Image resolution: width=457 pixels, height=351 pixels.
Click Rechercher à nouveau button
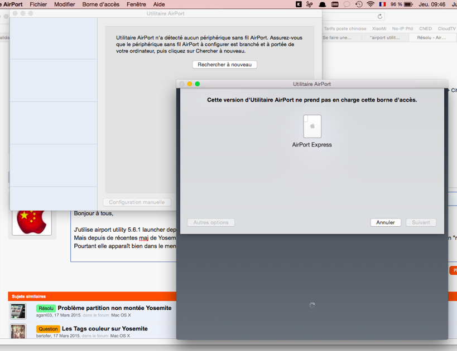pyautogui.click(x=225, y=65)
